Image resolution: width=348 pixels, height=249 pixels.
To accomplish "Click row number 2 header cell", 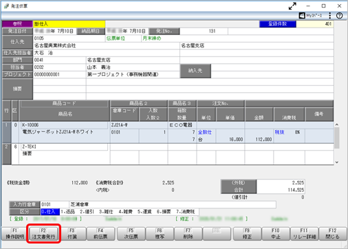I will [6, 154].
